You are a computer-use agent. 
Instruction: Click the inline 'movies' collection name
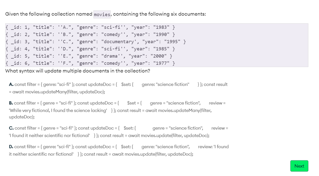click(102, 14)
